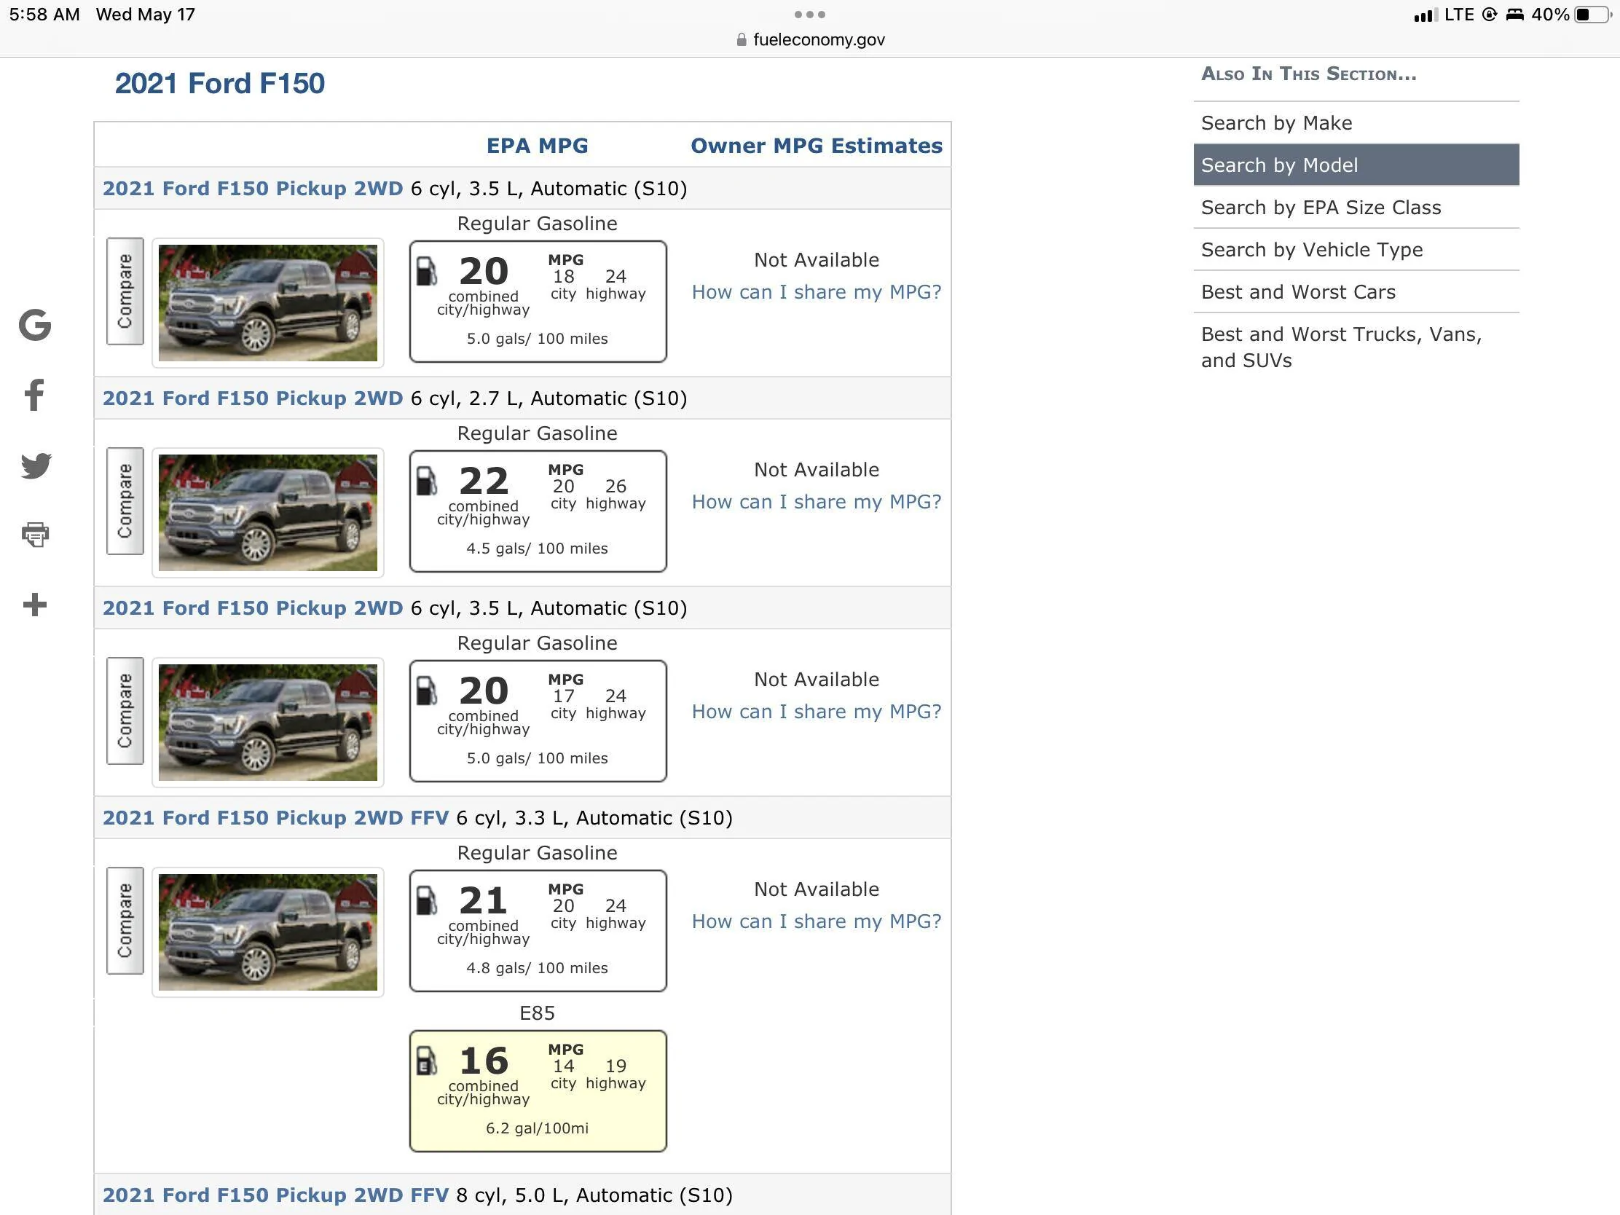The height and width of the screenshot is (1215, 1620).
Task: Open more sharing options plus icon
Action: [x=35, y=605]
